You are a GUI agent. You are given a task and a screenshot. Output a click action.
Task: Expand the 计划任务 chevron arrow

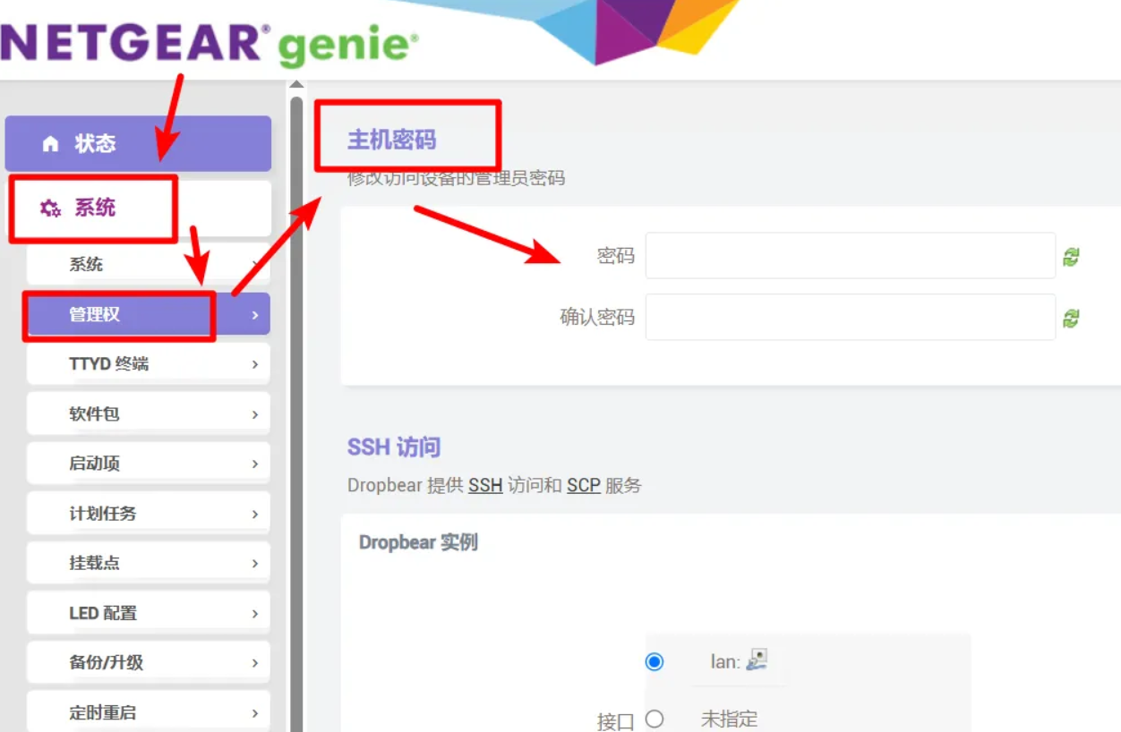(x=255, y=514)
